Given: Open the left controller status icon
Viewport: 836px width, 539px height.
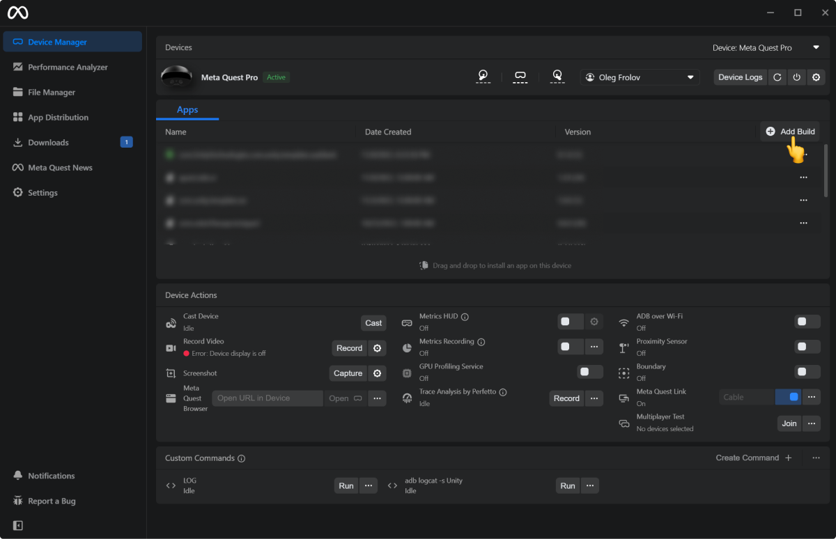Looking at the screenshot, I should [483, 76].
